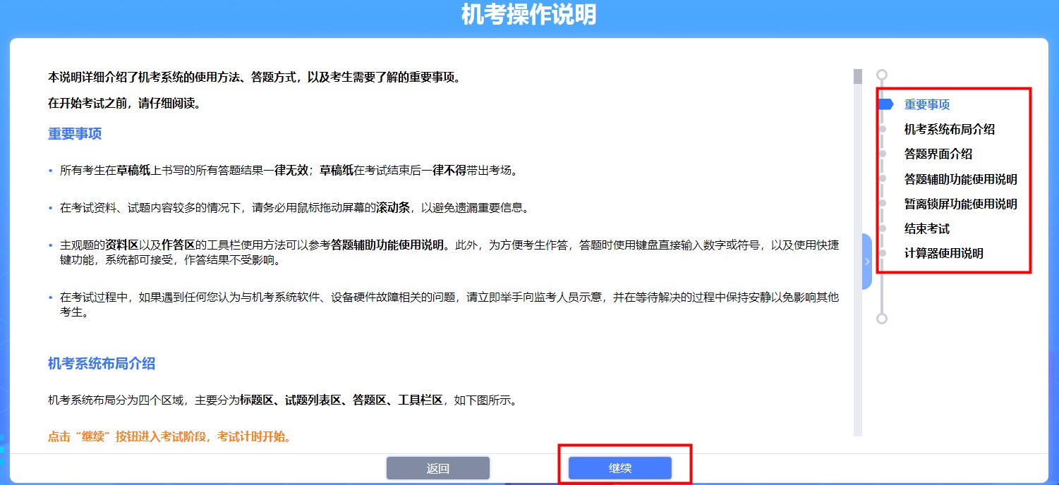Click the timeline dot beside 计算器使用说明
The image size is (1059, 485).
point(883,253)
